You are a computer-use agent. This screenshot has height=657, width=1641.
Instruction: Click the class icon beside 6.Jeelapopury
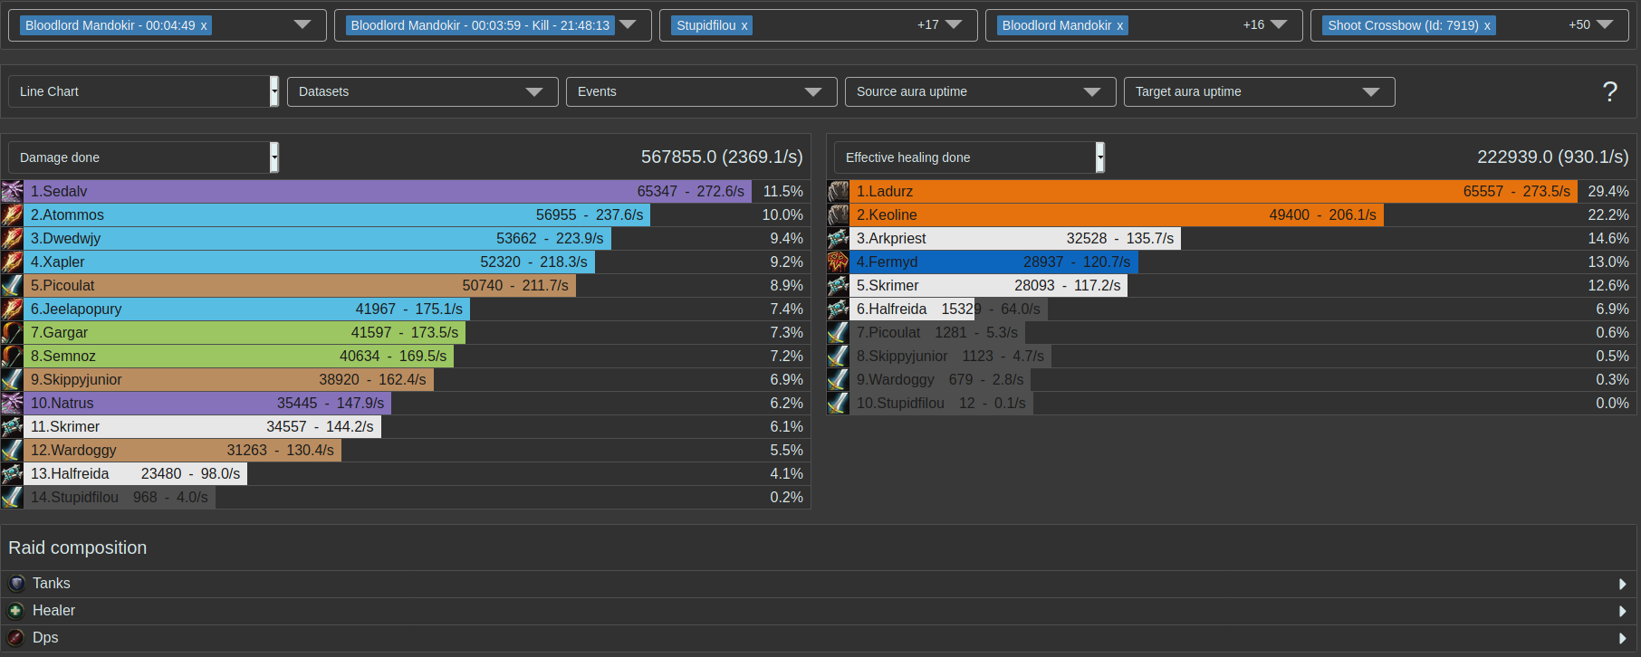(12, 309)
